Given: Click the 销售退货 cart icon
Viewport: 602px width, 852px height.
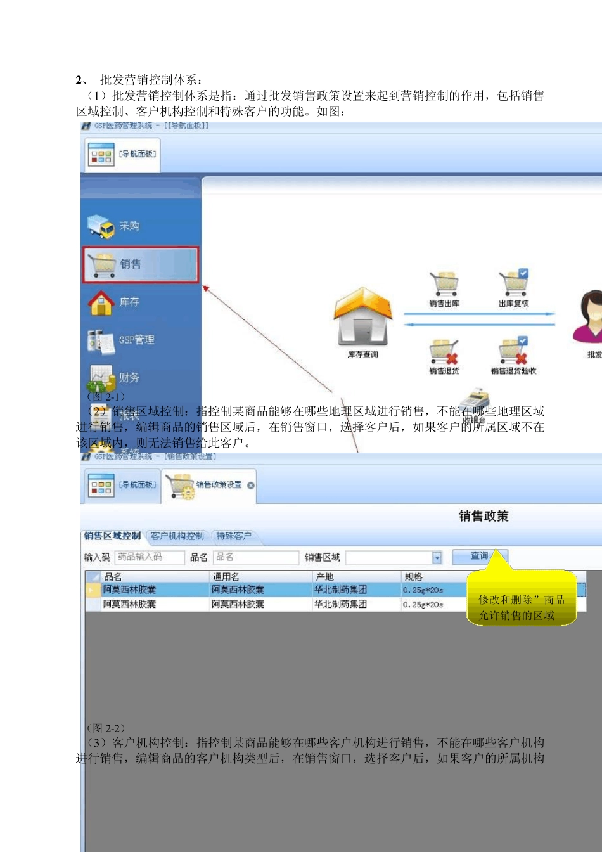Looking at the screenshot, I should pyautogui.click(x=444, y=352).
